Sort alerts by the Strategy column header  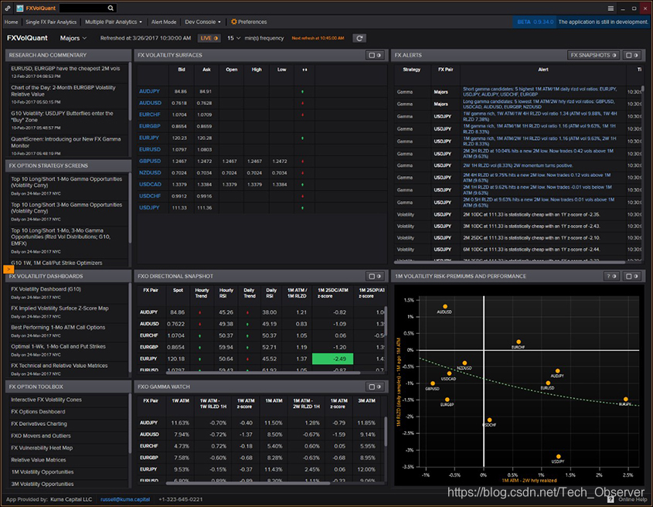click(x=411, y=70)
